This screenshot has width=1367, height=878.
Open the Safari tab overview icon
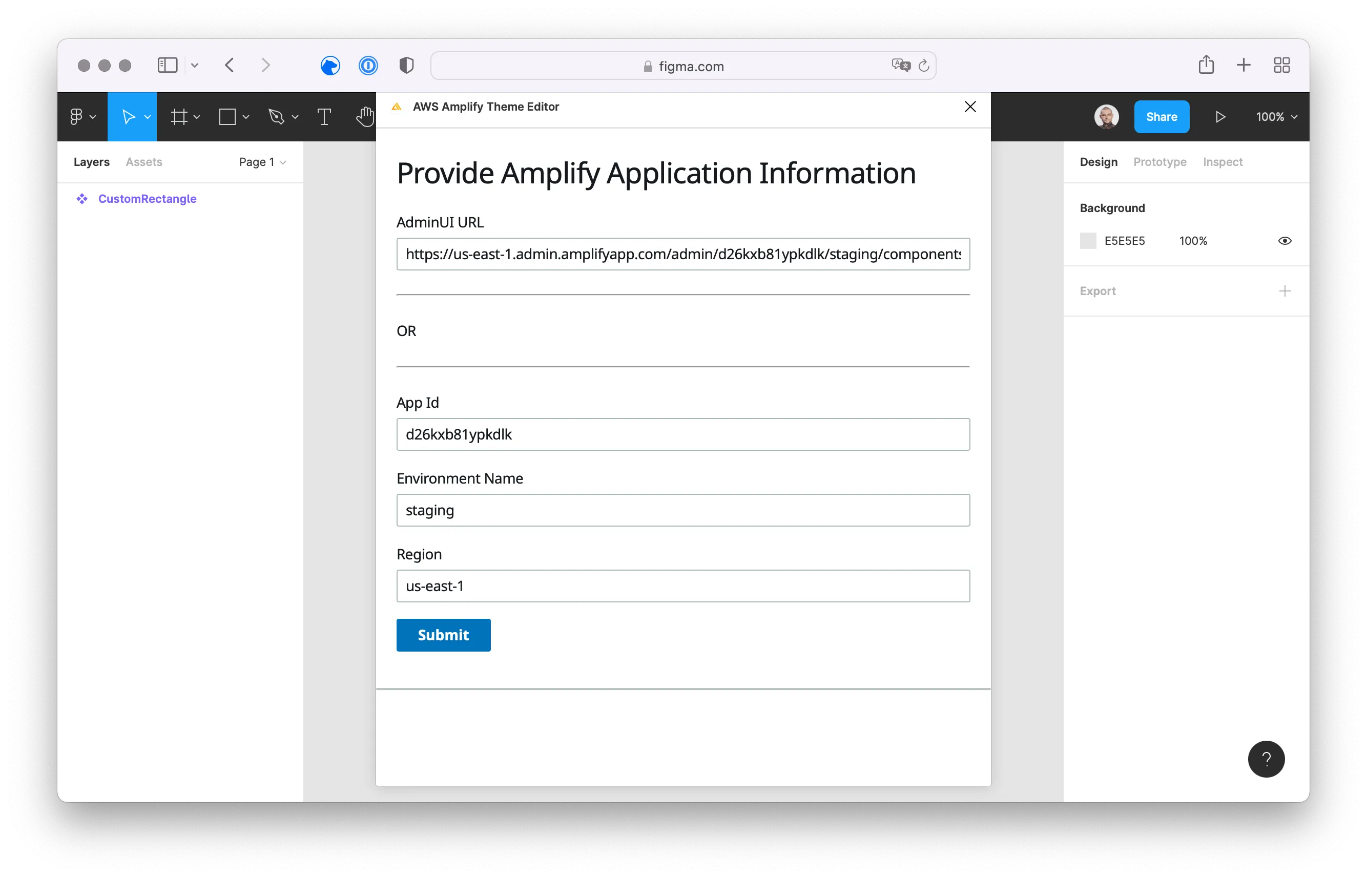1281,65
